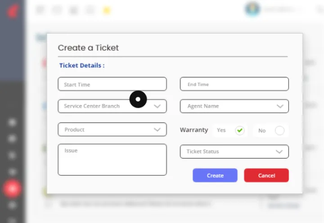The image size is (324, 223).
Task: Open the user avatar profile picture
Action: 252,9
